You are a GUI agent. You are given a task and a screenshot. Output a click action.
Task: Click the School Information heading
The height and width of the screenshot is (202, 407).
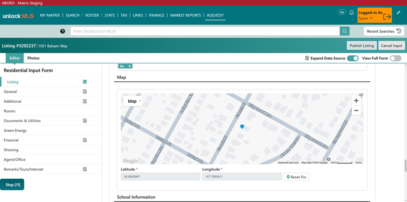[x=136, y=197]
